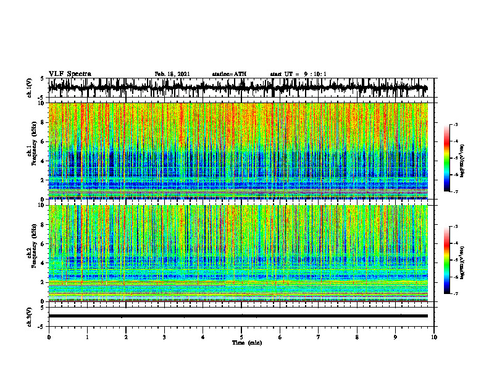Click the "VLF Spectra" plot title

pos(70,74)
